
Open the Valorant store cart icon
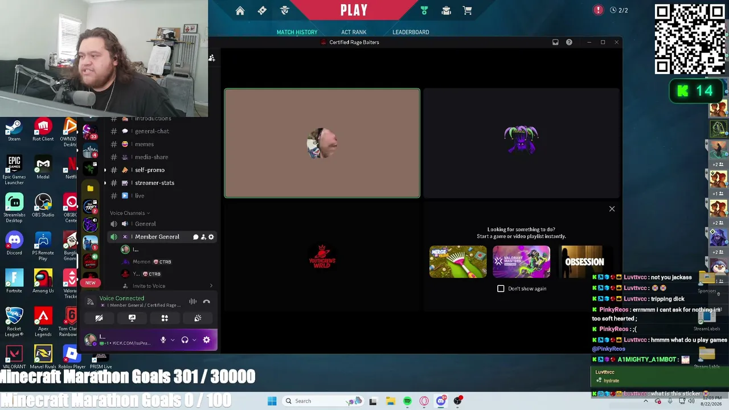pos(468,10)
